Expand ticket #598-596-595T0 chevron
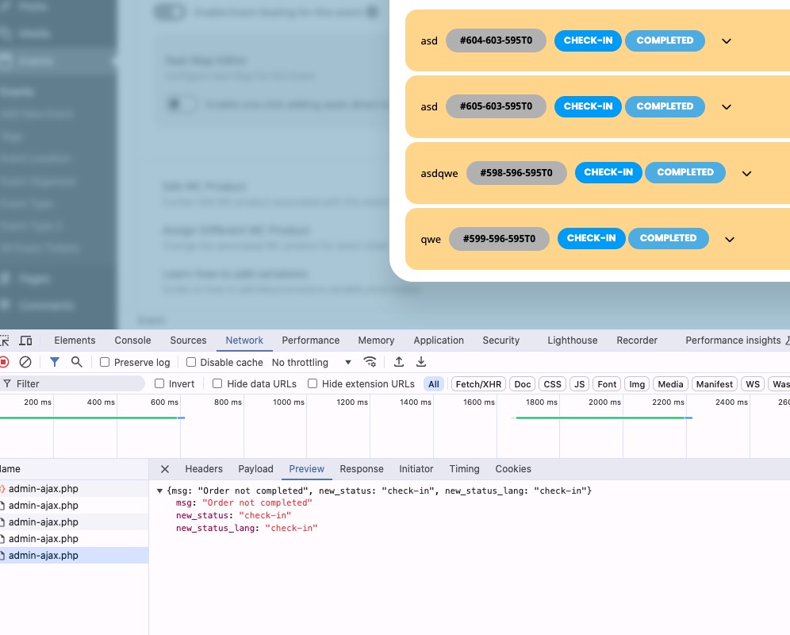This screenshot has height=635, width=790. [746, 174]
